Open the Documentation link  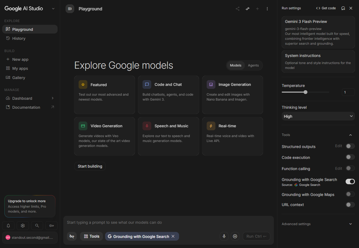[30, 107]
